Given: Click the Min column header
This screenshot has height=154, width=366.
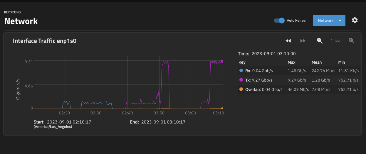Looking at the screenshot, I should click(x=341, y=62).
